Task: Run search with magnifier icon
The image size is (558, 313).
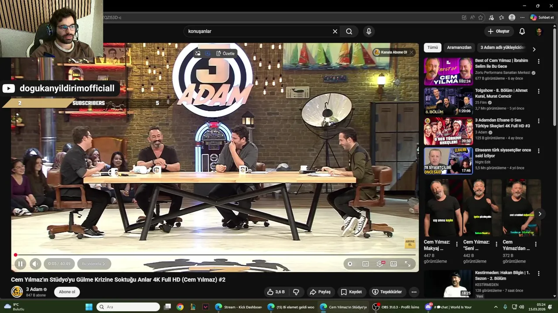Action: tap(349, 31)
